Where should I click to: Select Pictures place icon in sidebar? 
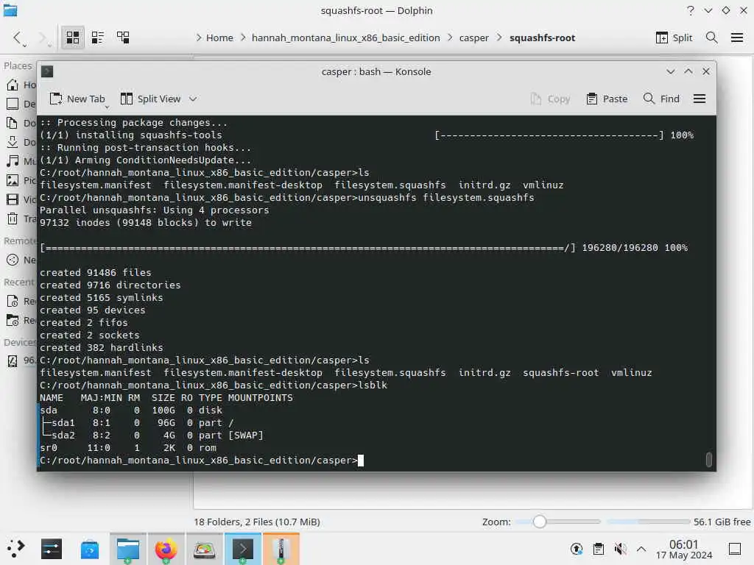tap(13, 180)
